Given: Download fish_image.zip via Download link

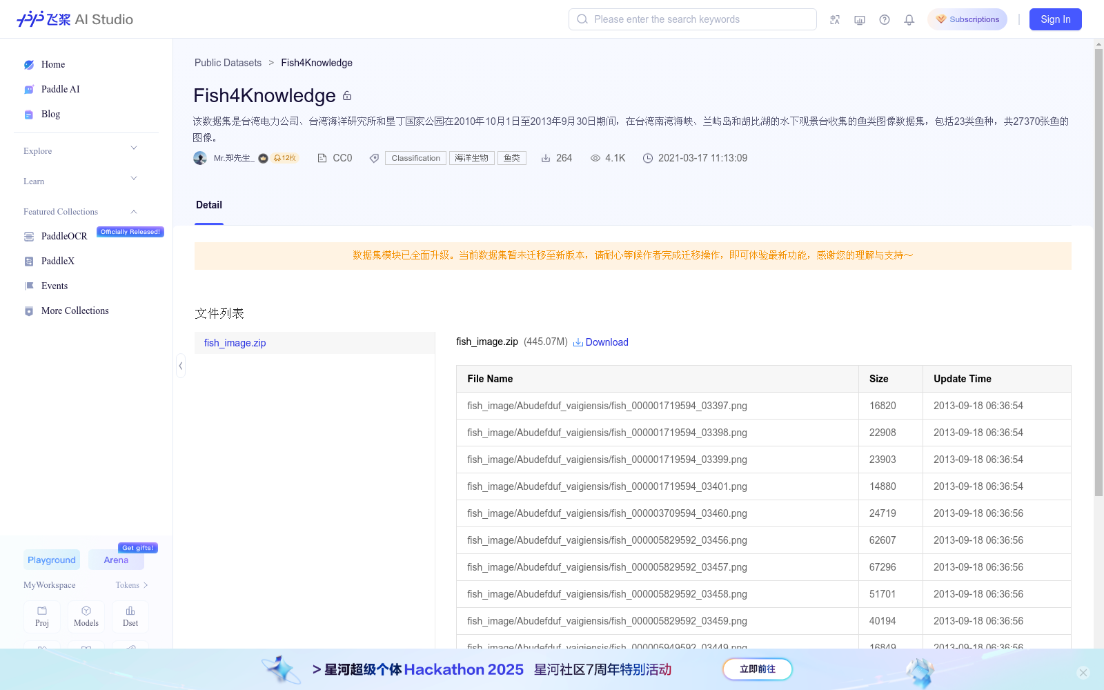Looking at the screenshot, I should pos(607,342).
